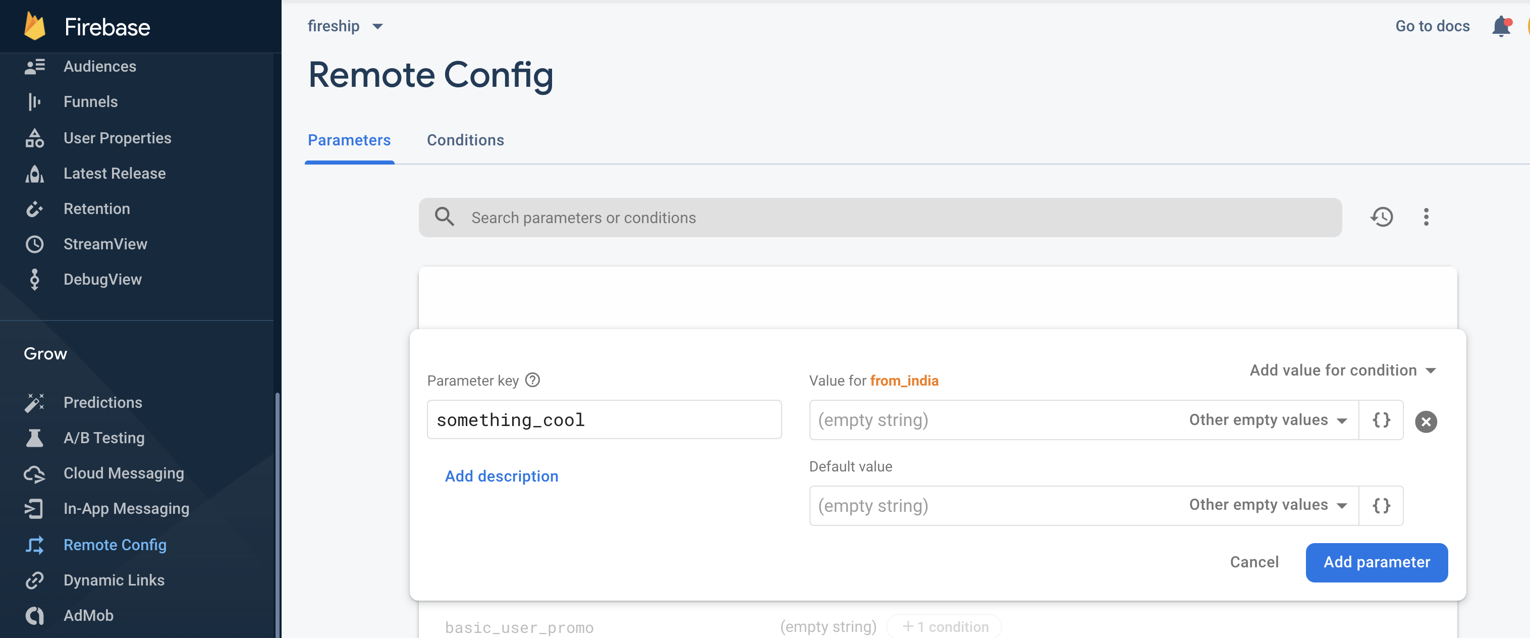Remove the from_india conditional value
Viewport: 1530px width, 638px height.
tap(1426, 422)
